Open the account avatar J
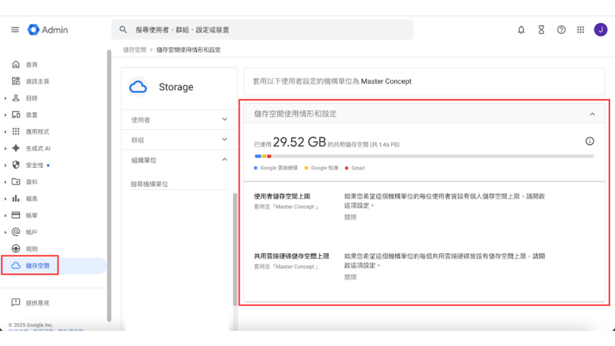 click(x=601, y=30)
